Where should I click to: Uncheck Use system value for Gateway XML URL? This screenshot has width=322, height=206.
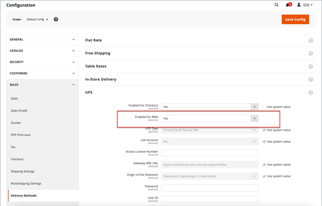(x=264, y=165)
